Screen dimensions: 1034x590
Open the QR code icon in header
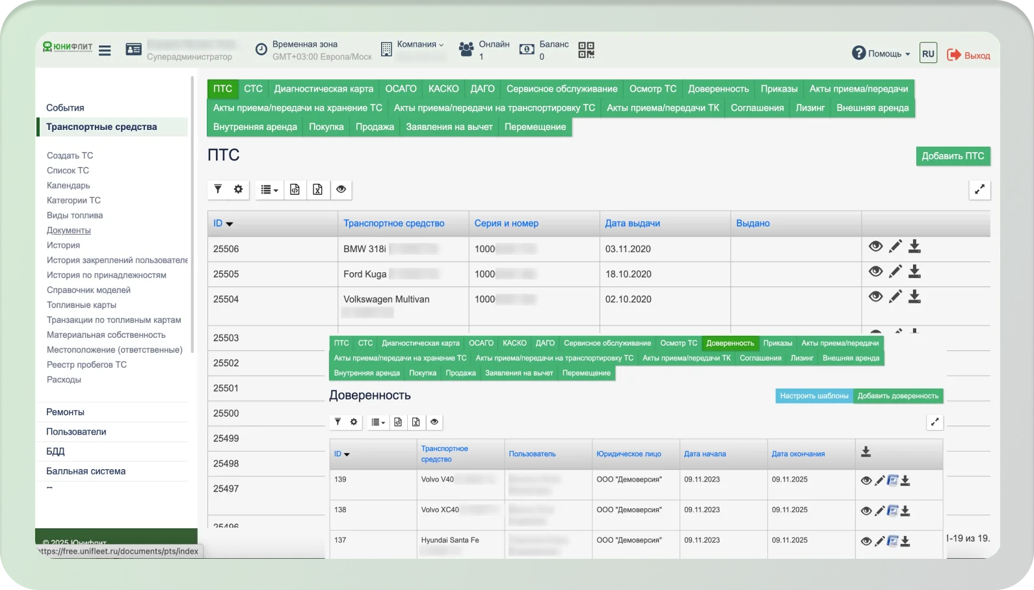click(x=586, y=50)
